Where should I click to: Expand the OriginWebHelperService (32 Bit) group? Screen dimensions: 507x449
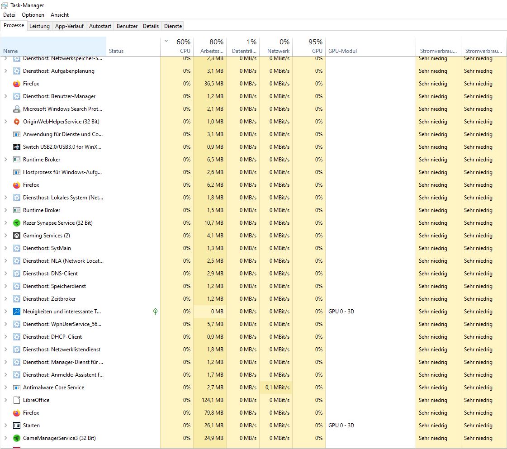[x=5, y=122]
